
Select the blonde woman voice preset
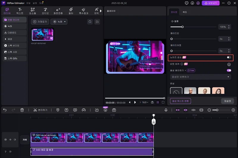click(204, 91)
